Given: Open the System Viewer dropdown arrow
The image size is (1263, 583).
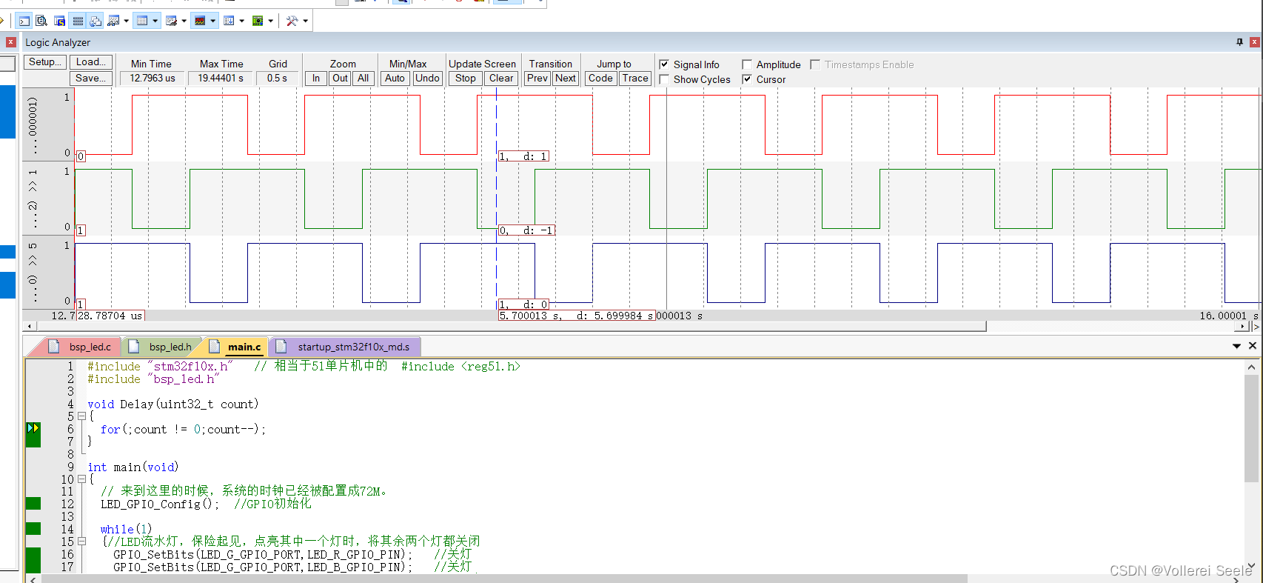Looking at the screenshot, I should pyautogui.click(x=270, y=21).
